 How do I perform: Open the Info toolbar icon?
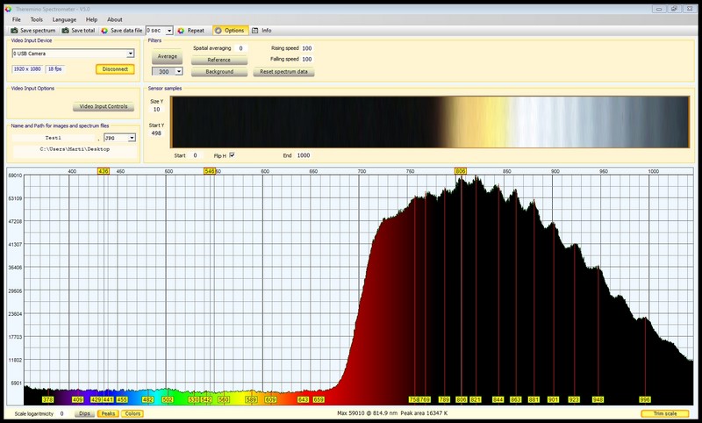(255, 30)
